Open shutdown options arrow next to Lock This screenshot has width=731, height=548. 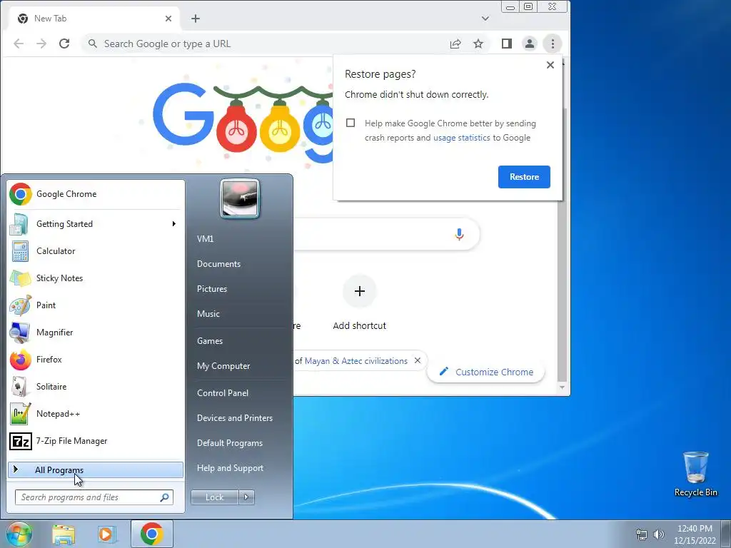[x=246, y=497]
